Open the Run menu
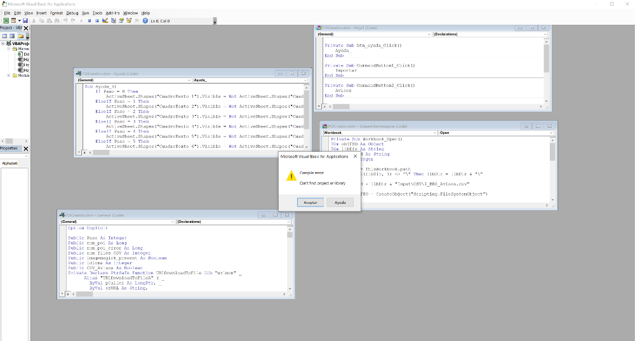The height and width of the screenshot is (341, 635). point(85,13)
